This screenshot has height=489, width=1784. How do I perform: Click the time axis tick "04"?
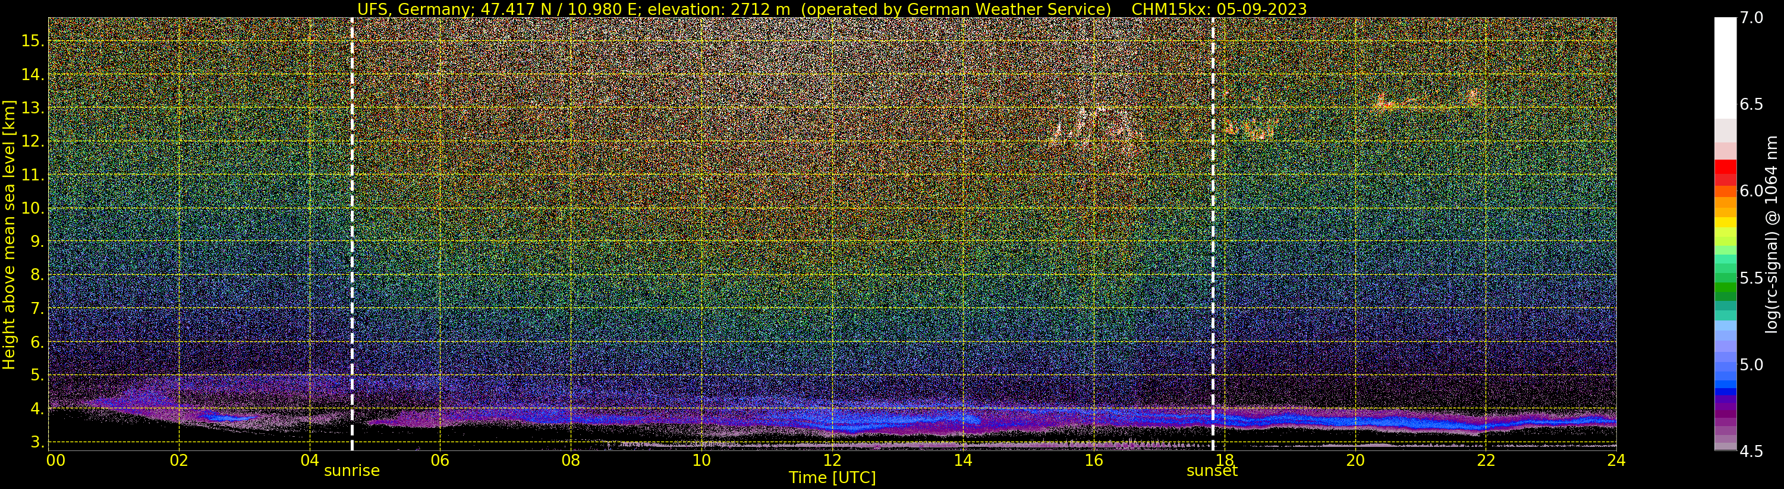tap(310, 460)
